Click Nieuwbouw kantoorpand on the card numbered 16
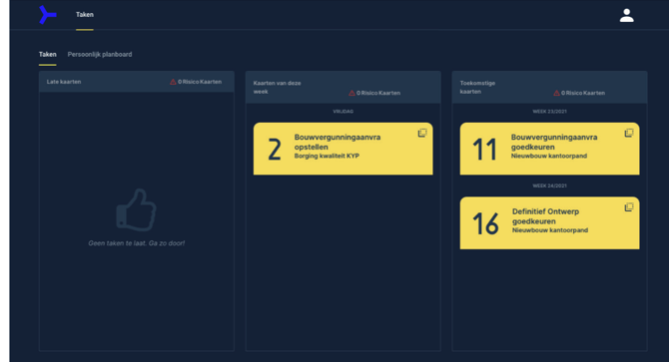669x362 pixels. tap(550, 230)
